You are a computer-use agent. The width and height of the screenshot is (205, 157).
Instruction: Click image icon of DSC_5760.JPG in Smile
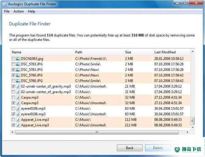coord(18,81)
